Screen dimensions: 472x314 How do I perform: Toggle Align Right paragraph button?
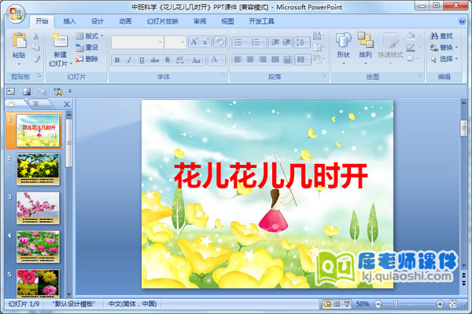[263, 60]
